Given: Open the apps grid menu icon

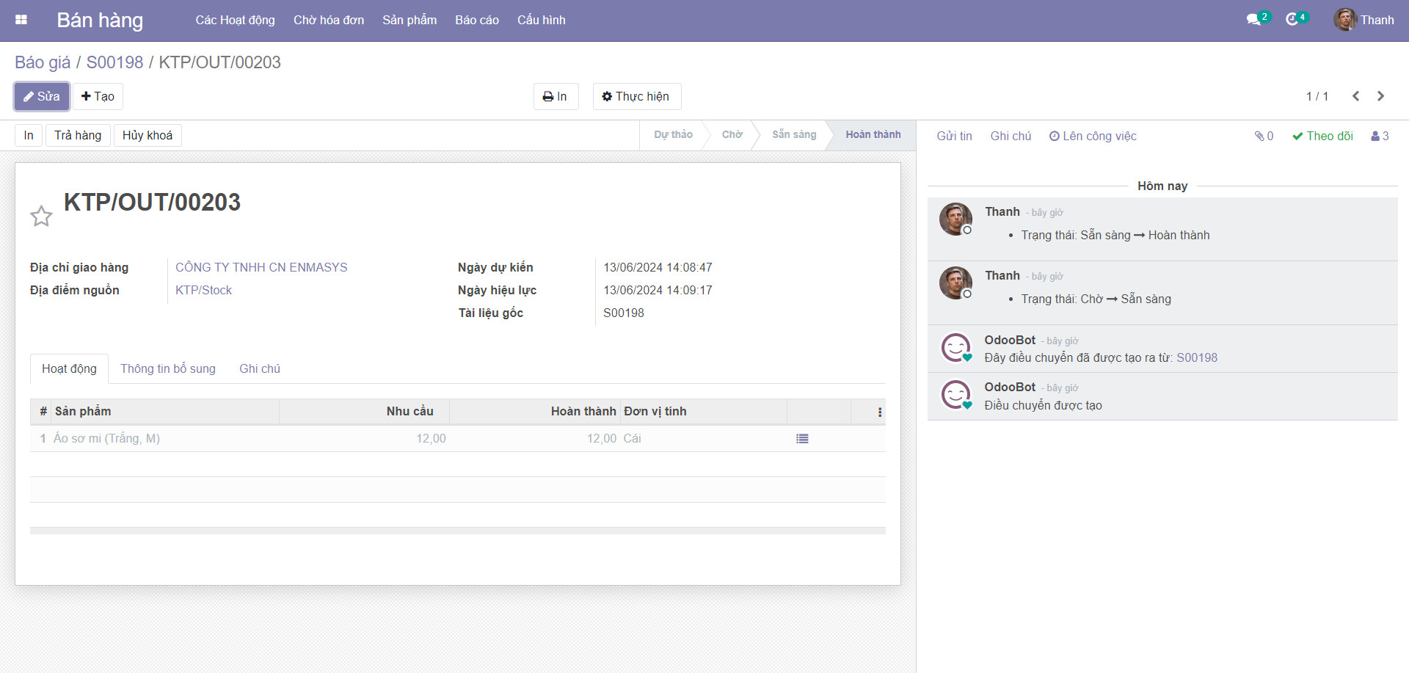Looking at the screenshot, I should 21,20.
